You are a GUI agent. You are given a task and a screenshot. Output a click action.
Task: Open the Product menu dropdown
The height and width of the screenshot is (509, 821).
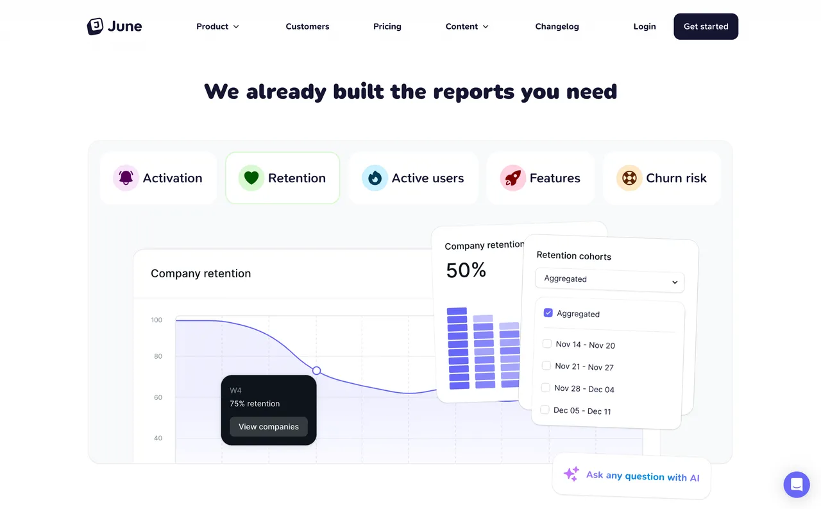[x=218, y=26]
